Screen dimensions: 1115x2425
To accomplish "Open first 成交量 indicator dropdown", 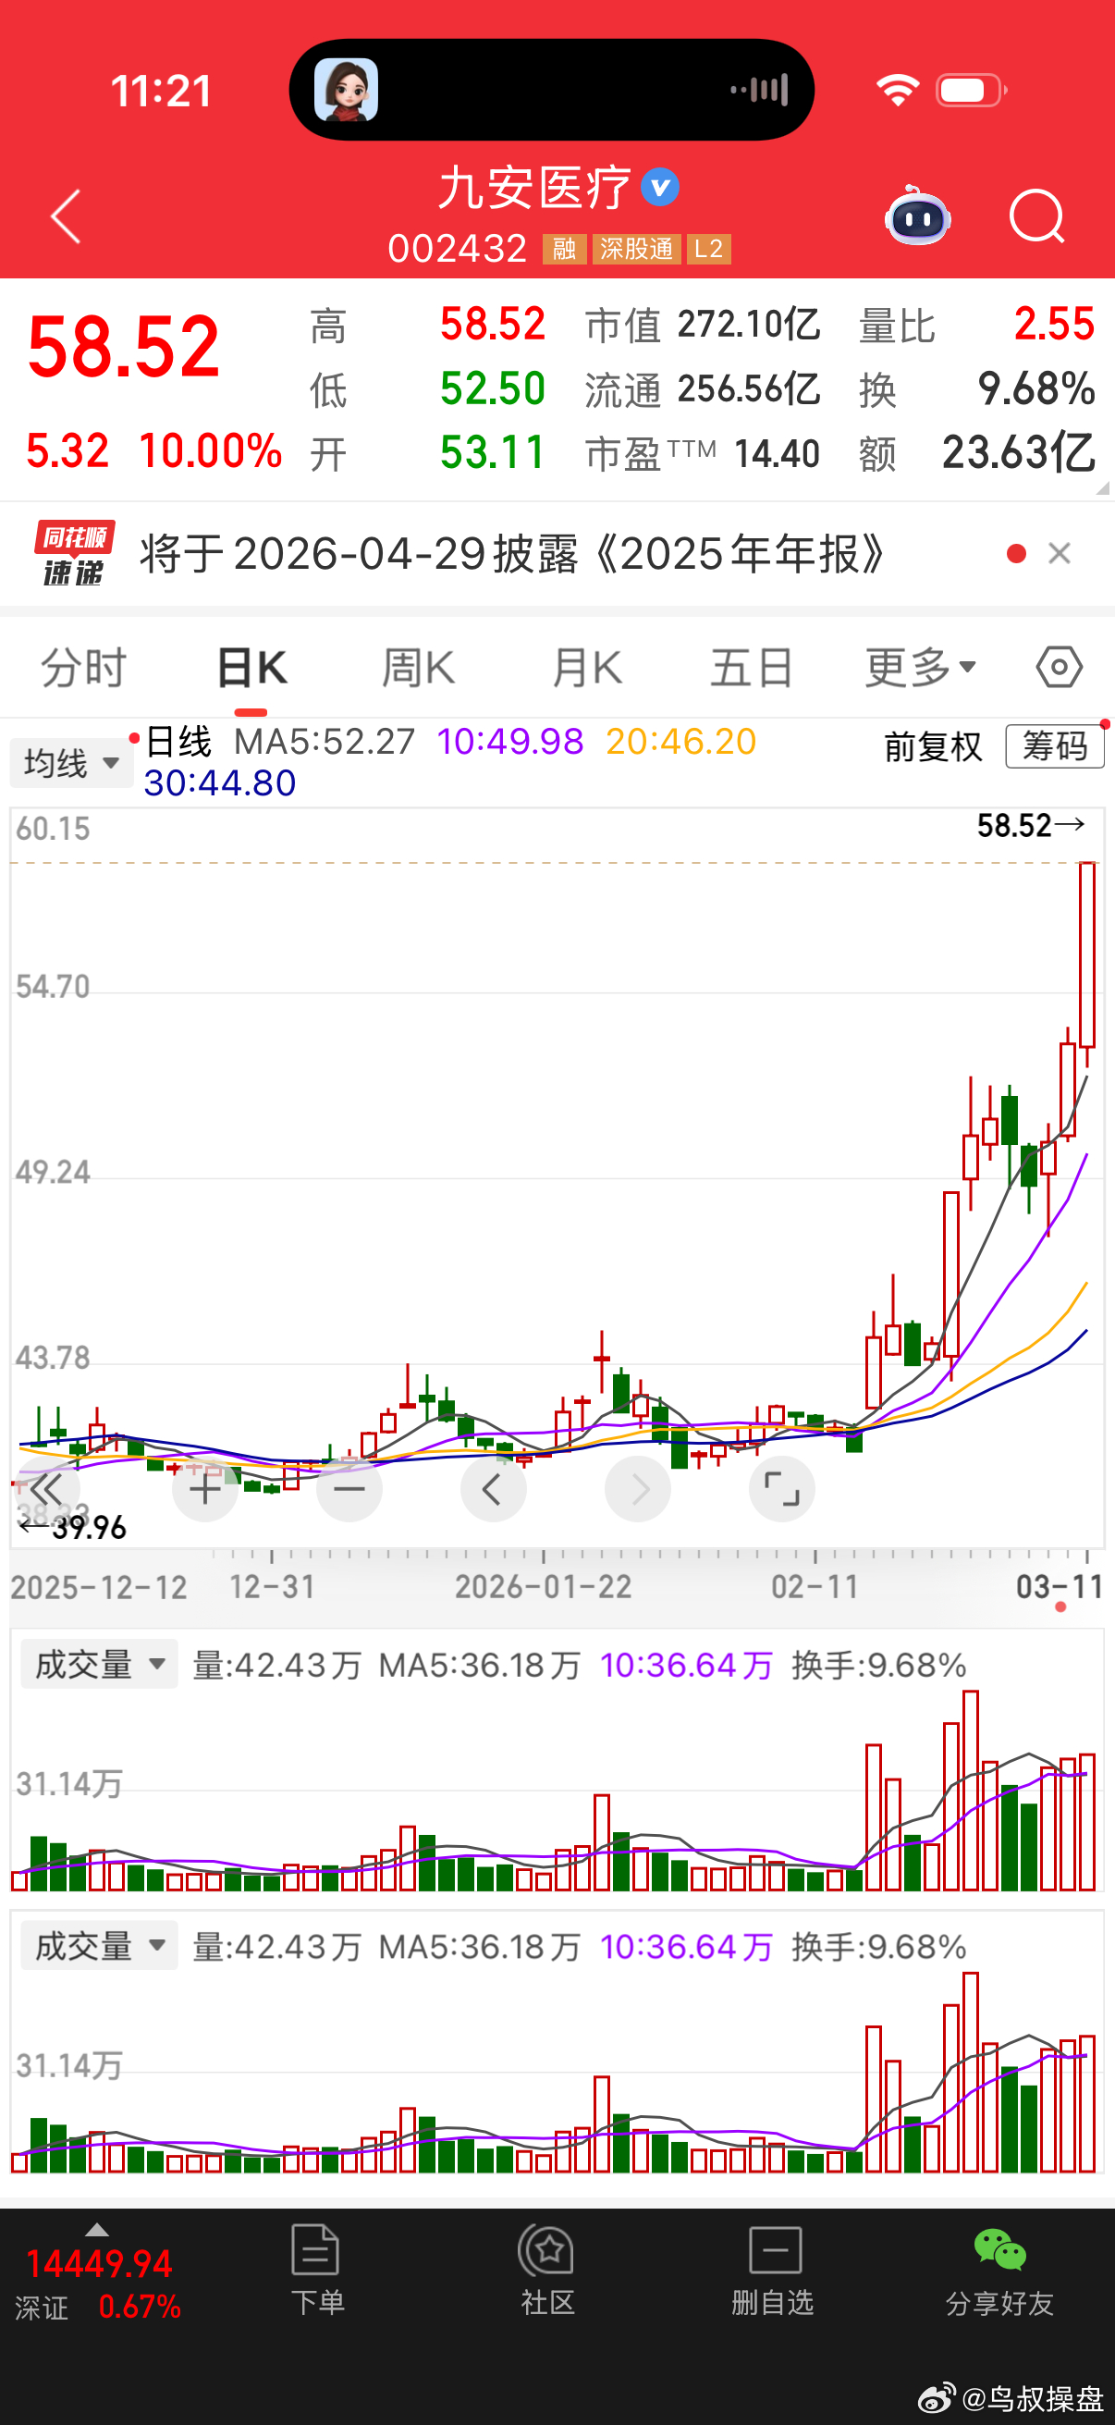I will coord(100,1666).
